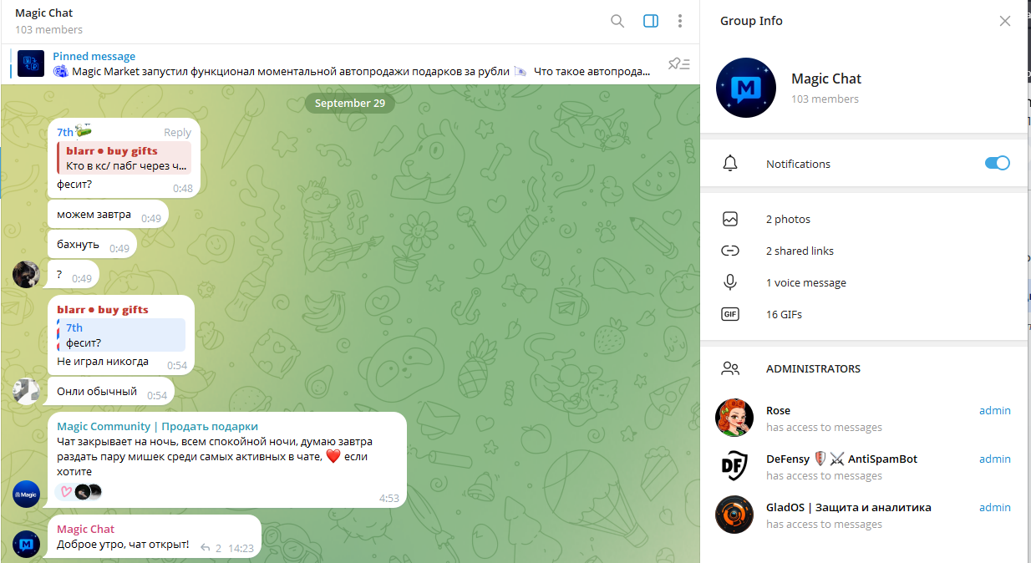Open the 2 photos section

[788, 220]
